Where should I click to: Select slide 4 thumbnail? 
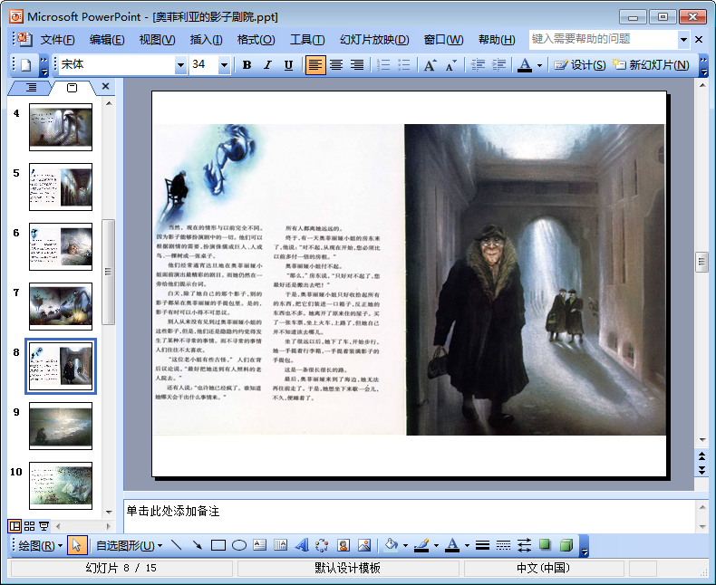pyautogui.click(x=61, y=127)
